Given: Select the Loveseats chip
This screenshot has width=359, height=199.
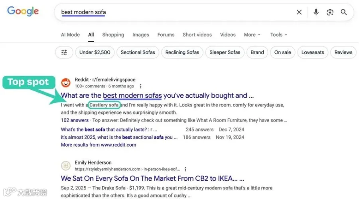Looking at the screenshot, I should [x=313, y=52].
